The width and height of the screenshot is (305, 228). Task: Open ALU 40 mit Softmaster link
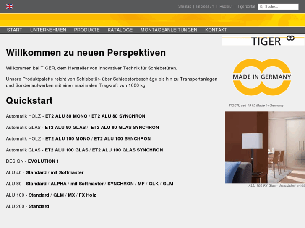pyautogui.click(x=67, y=172)
